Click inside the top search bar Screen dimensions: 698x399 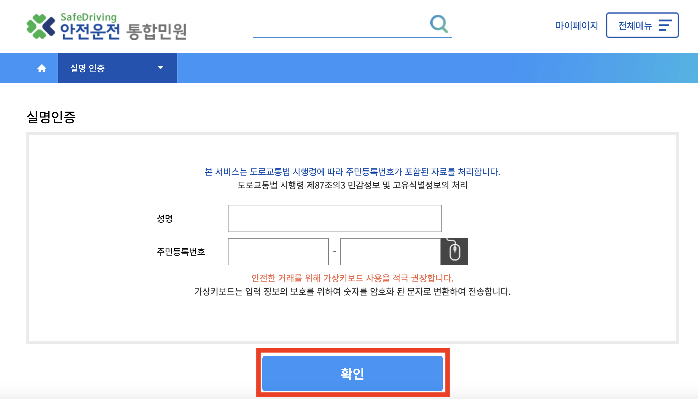coord(341,30)
